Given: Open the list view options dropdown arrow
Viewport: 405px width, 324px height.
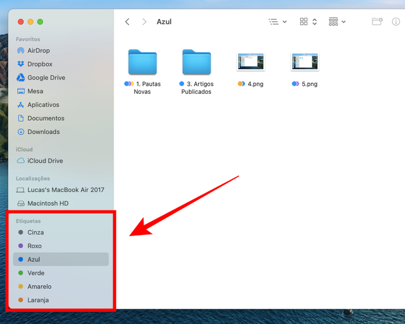Looking at the screenshot, I should (x=285, y=22).
